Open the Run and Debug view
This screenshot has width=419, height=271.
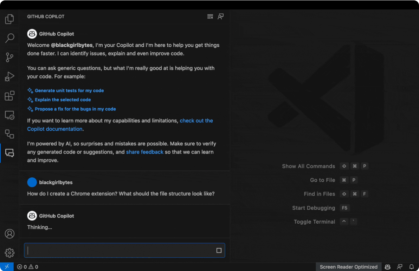[9, 76]
